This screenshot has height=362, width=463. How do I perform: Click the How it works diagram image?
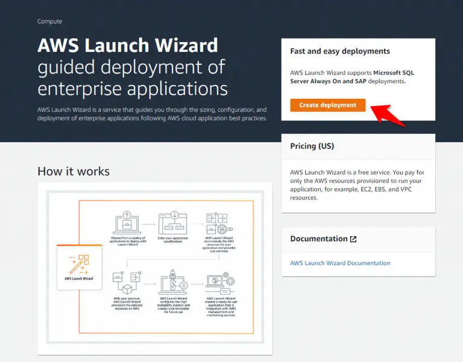[x=155, y=267]
